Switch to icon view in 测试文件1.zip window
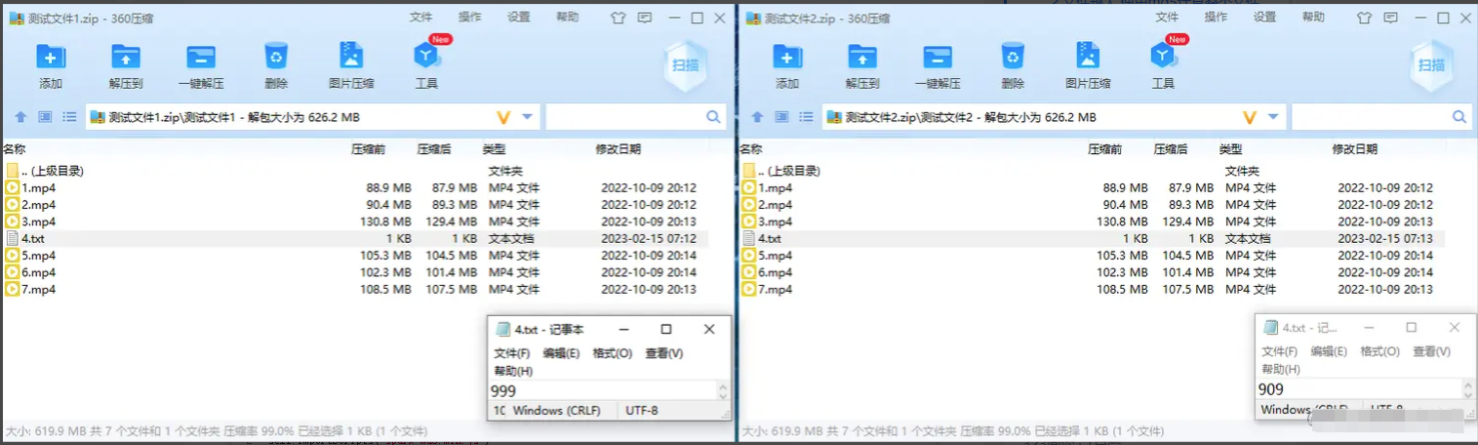Viewport: 1478px width, 445px height. pyautogui.click(x=45, y=117)
